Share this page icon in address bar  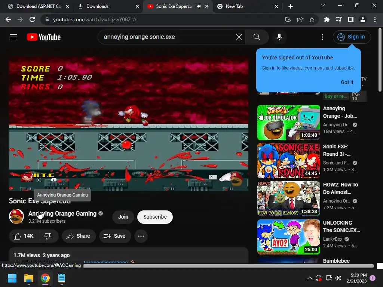(300, 19)
